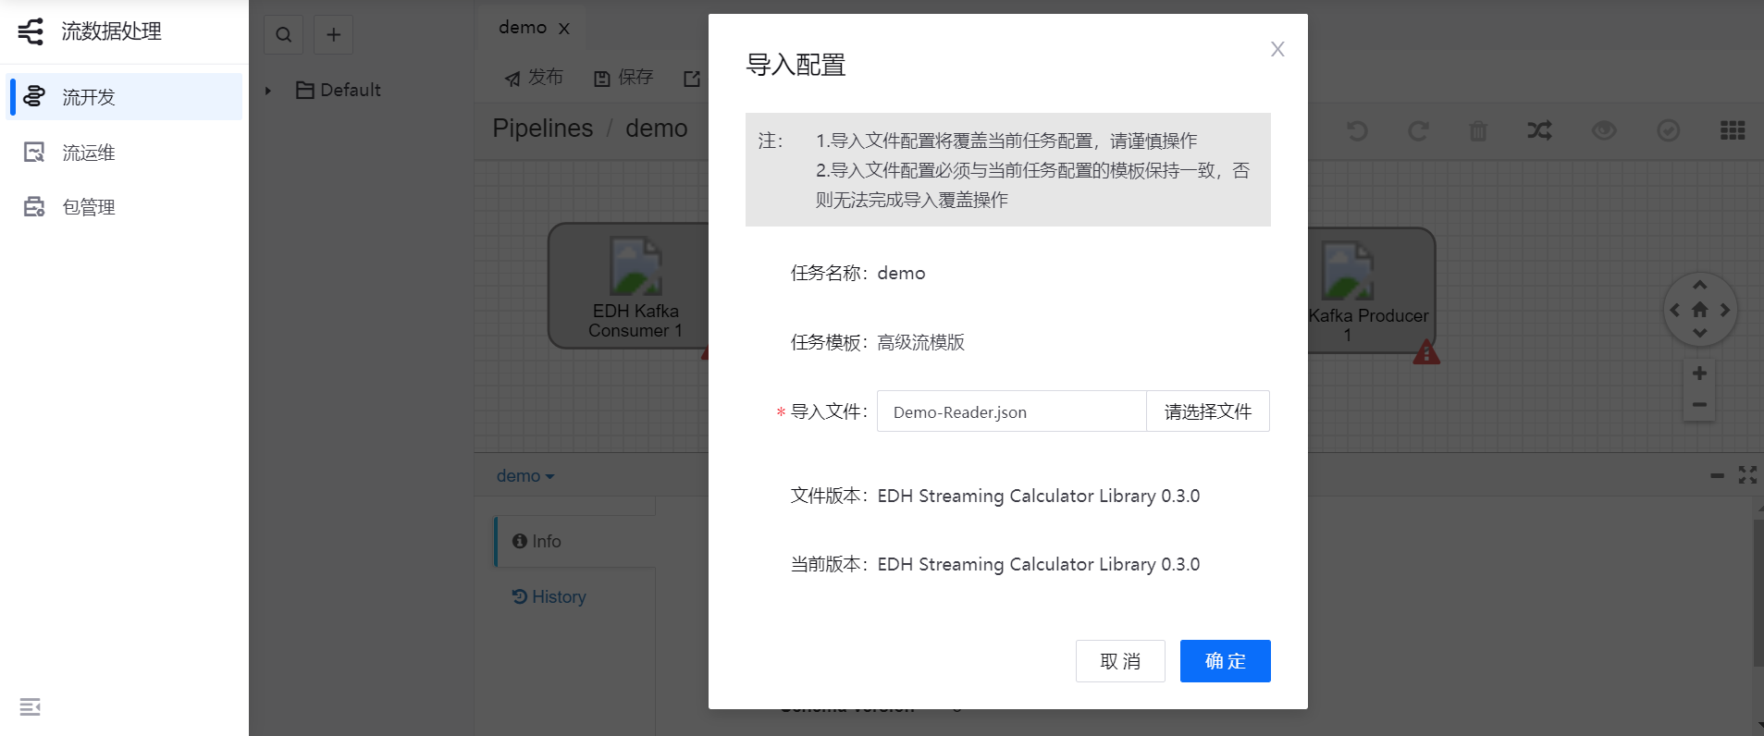Click the shuffle auto-arrange icon
Screen dimensions: 1764x736
[x=1539, y=131]
